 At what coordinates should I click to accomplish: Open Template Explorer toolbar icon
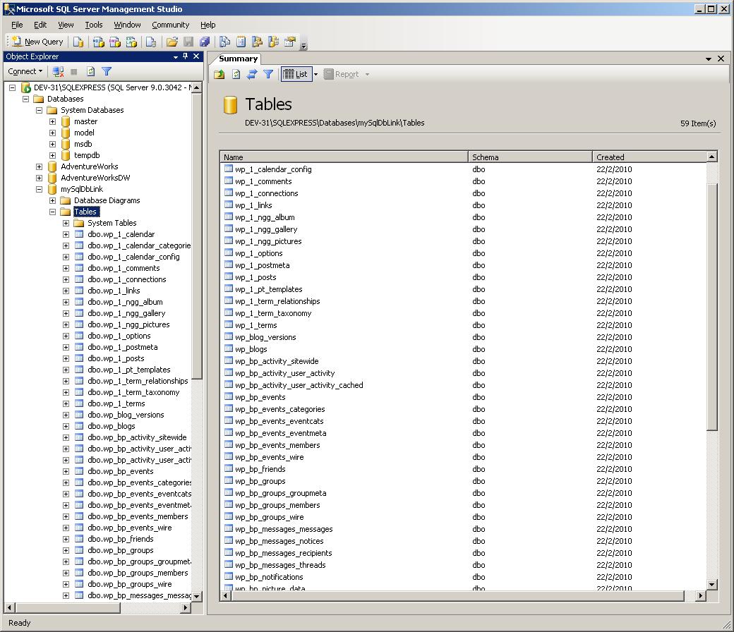point(273,42)
